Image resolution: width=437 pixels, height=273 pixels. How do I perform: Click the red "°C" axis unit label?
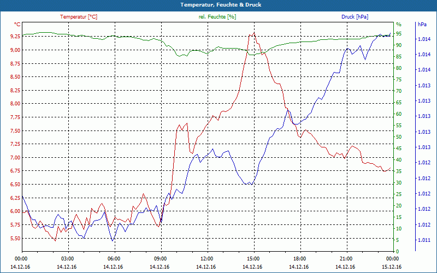click(17, 25)
